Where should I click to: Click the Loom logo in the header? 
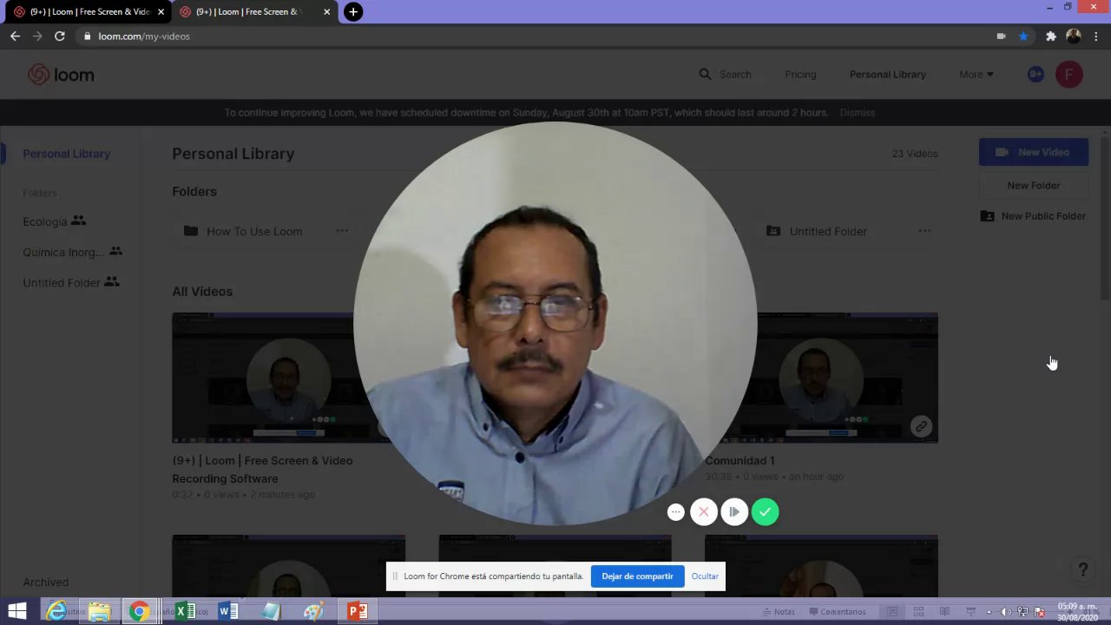pyautogui.click(x=61, y=75)
